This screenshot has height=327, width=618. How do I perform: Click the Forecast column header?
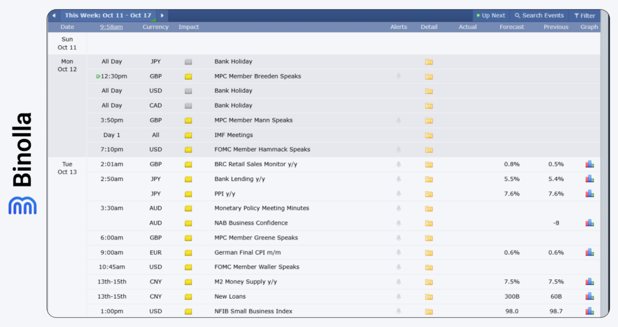[x=512, y=27]
